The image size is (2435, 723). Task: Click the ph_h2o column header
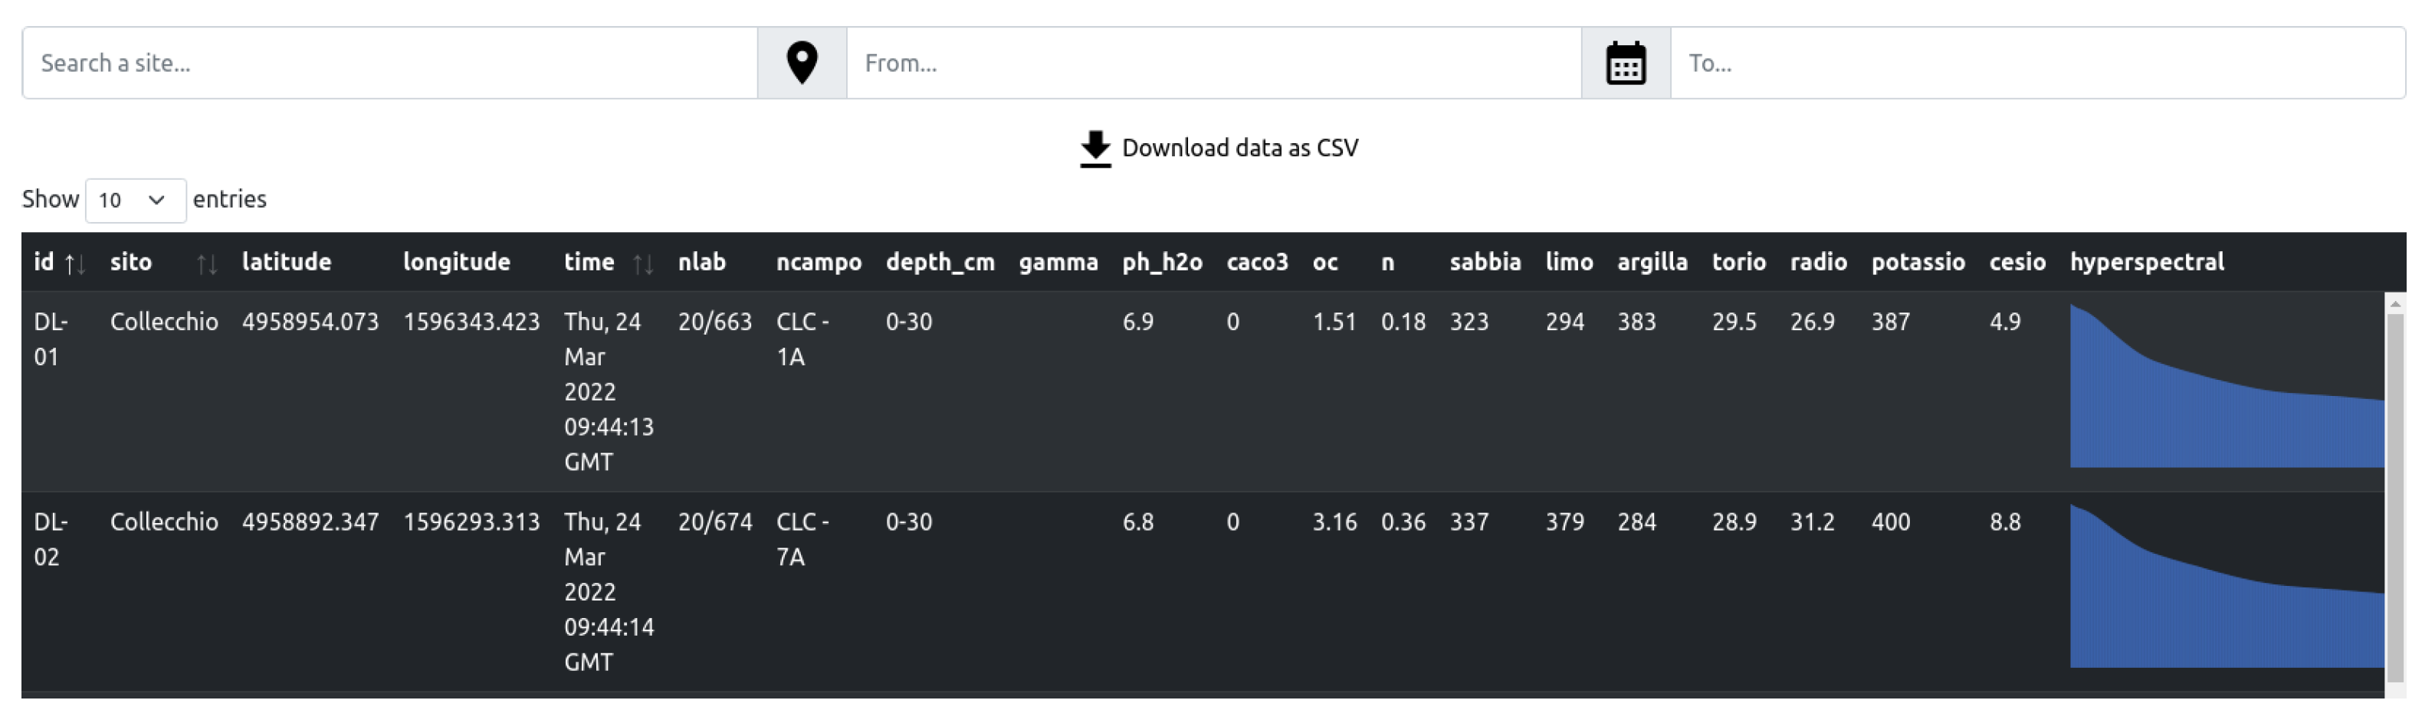1162,262
